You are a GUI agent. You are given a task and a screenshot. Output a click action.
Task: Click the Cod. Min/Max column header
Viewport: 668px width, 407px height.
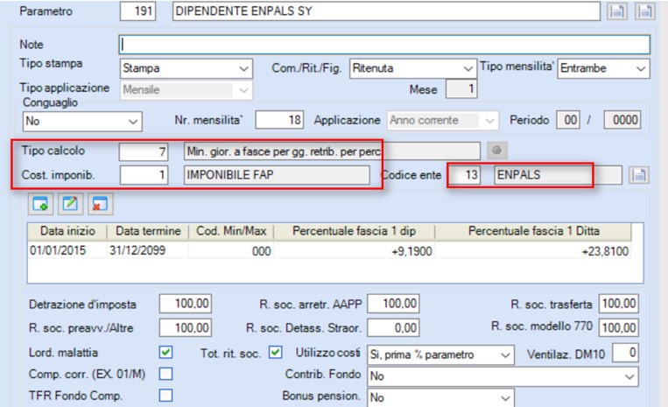pos(231,231)
